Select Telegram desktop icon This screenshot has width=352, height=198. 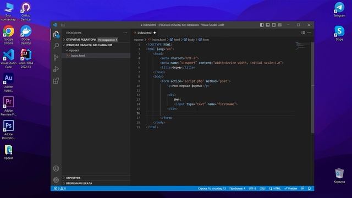point(339,10)
